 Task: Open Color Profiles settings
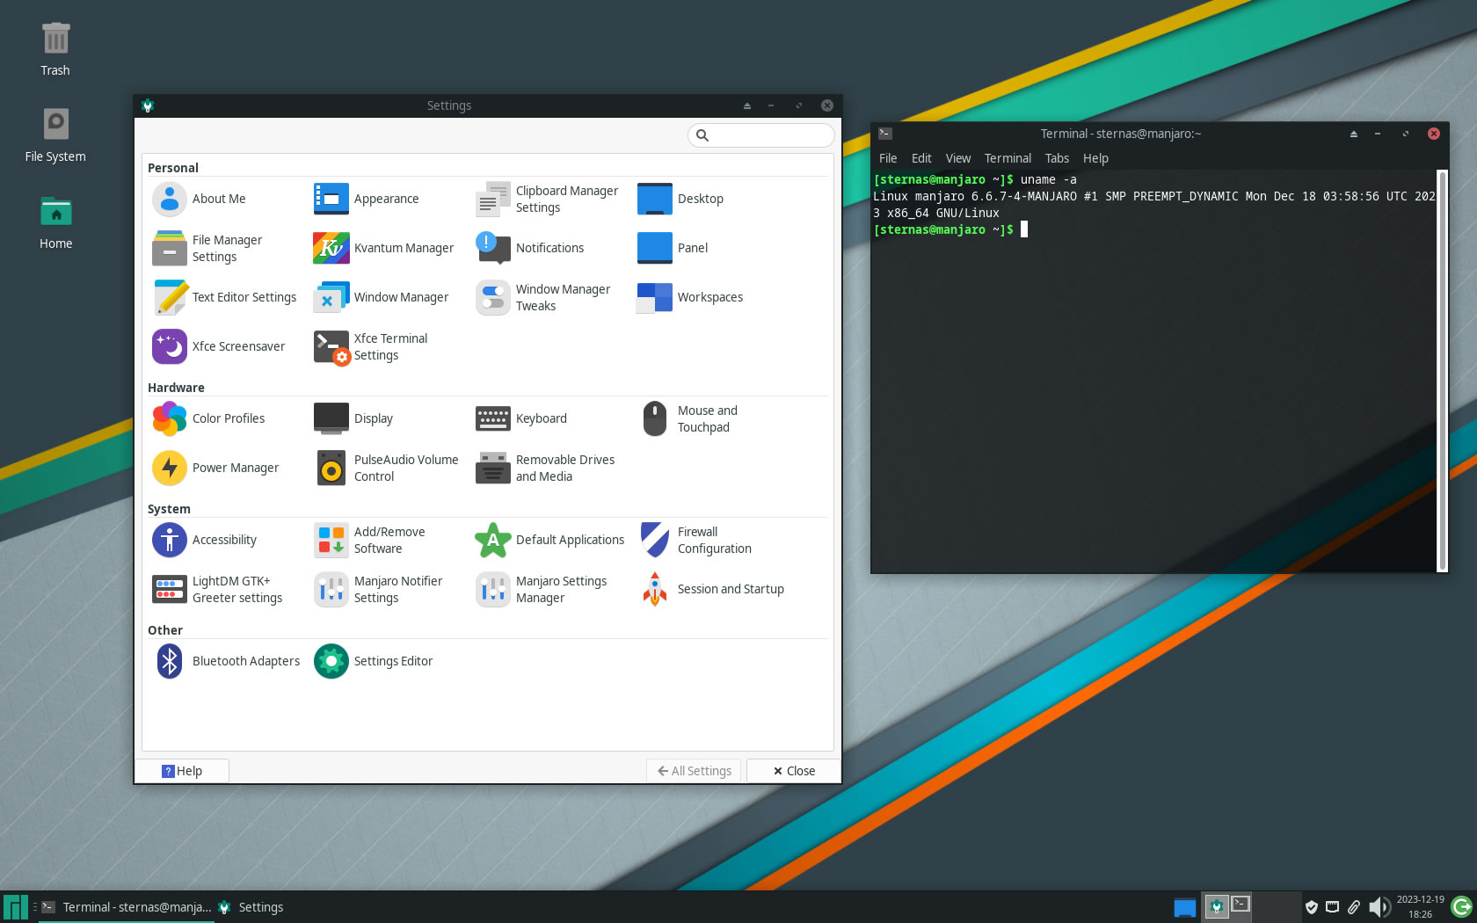209,418
